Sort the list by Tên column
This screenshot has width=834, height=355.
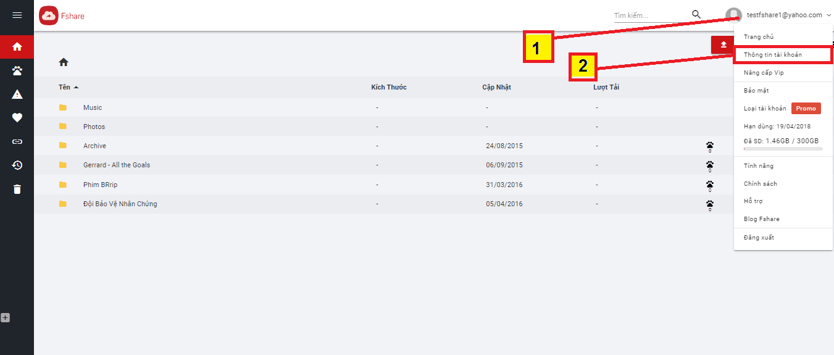coord(65,87)
